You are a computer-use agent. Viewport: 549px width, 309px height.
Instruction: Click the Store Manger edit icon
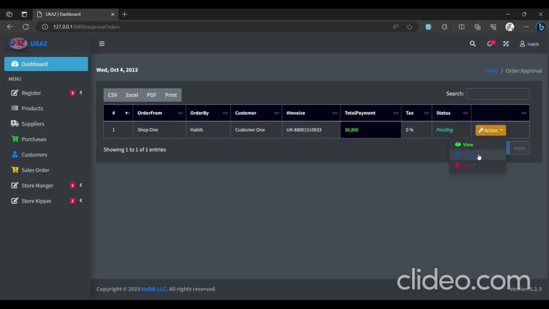coord(14,185)
